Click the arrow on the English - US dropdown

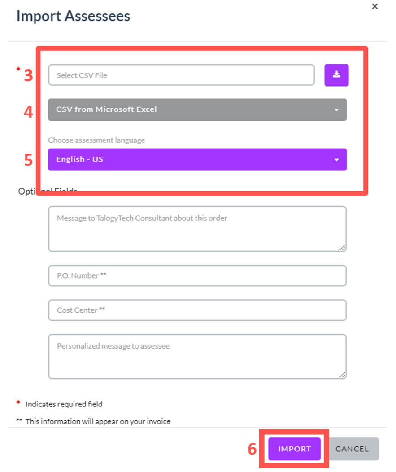(337, 160)
